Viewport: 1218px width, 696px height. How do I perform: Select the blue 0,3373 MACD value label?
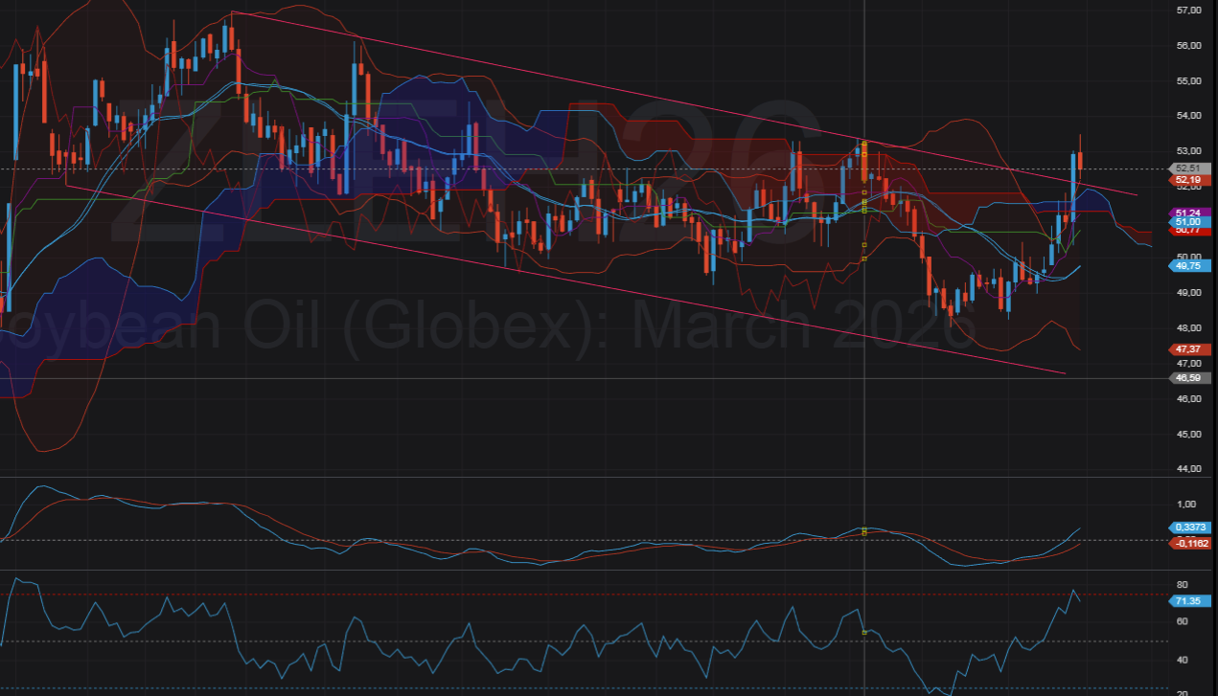(x=1189, y=527)
